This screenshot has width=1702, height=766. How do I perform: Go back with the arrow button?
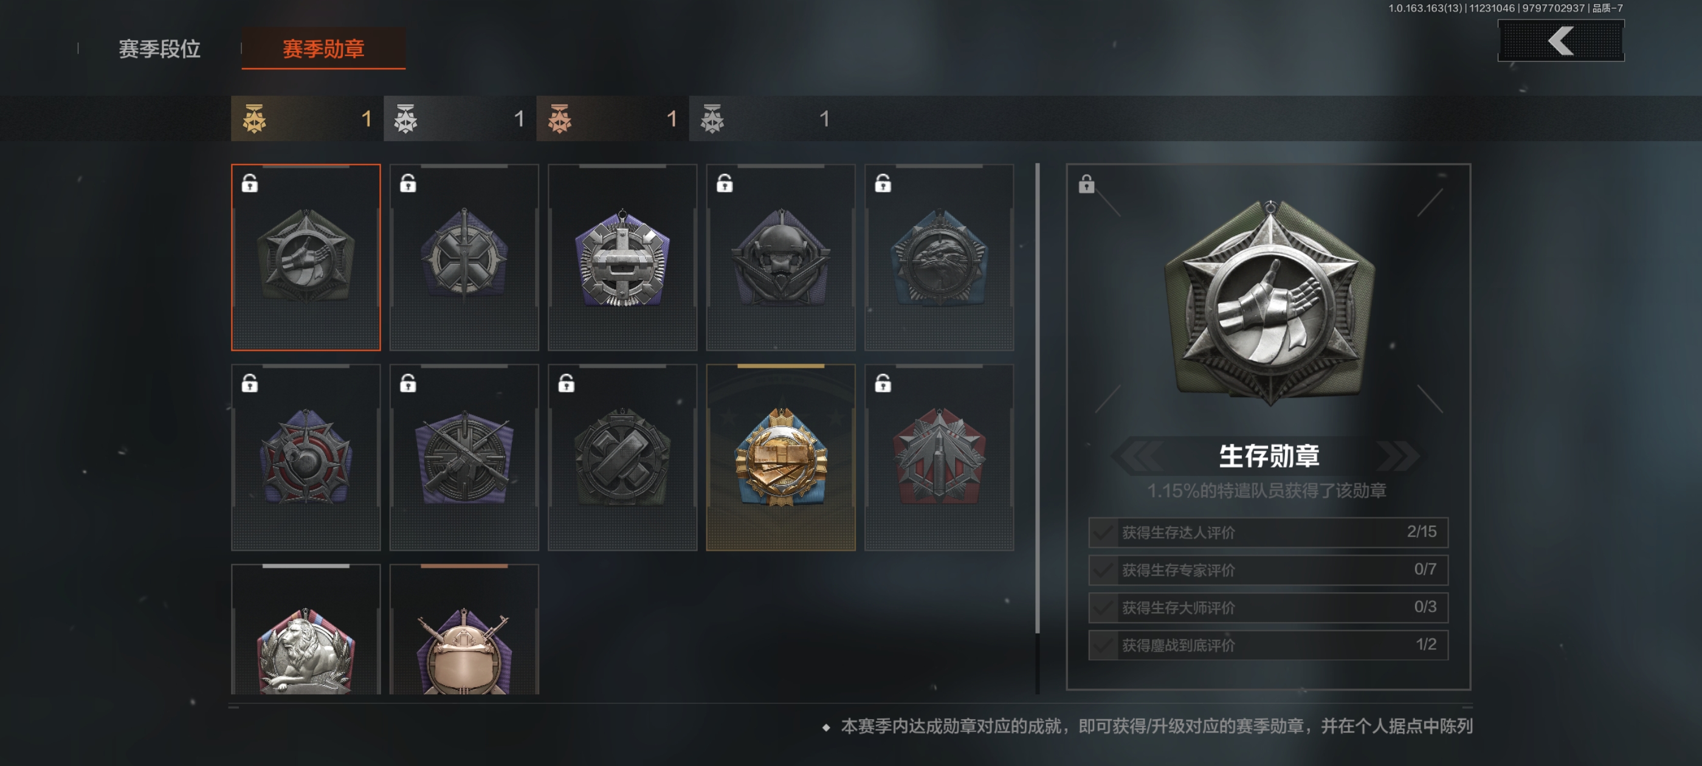(1560, 40)
